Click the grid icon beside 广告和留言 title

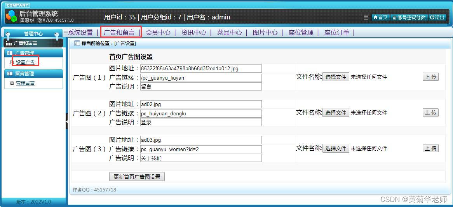click(9, 43)
